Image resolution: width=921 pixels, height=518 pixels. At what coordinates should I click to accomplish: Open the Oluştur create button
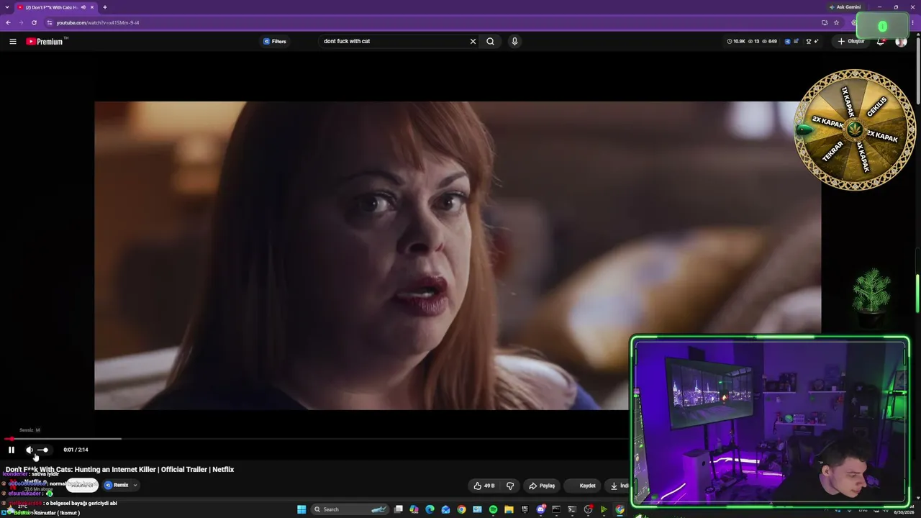click(x=850, y=41)
